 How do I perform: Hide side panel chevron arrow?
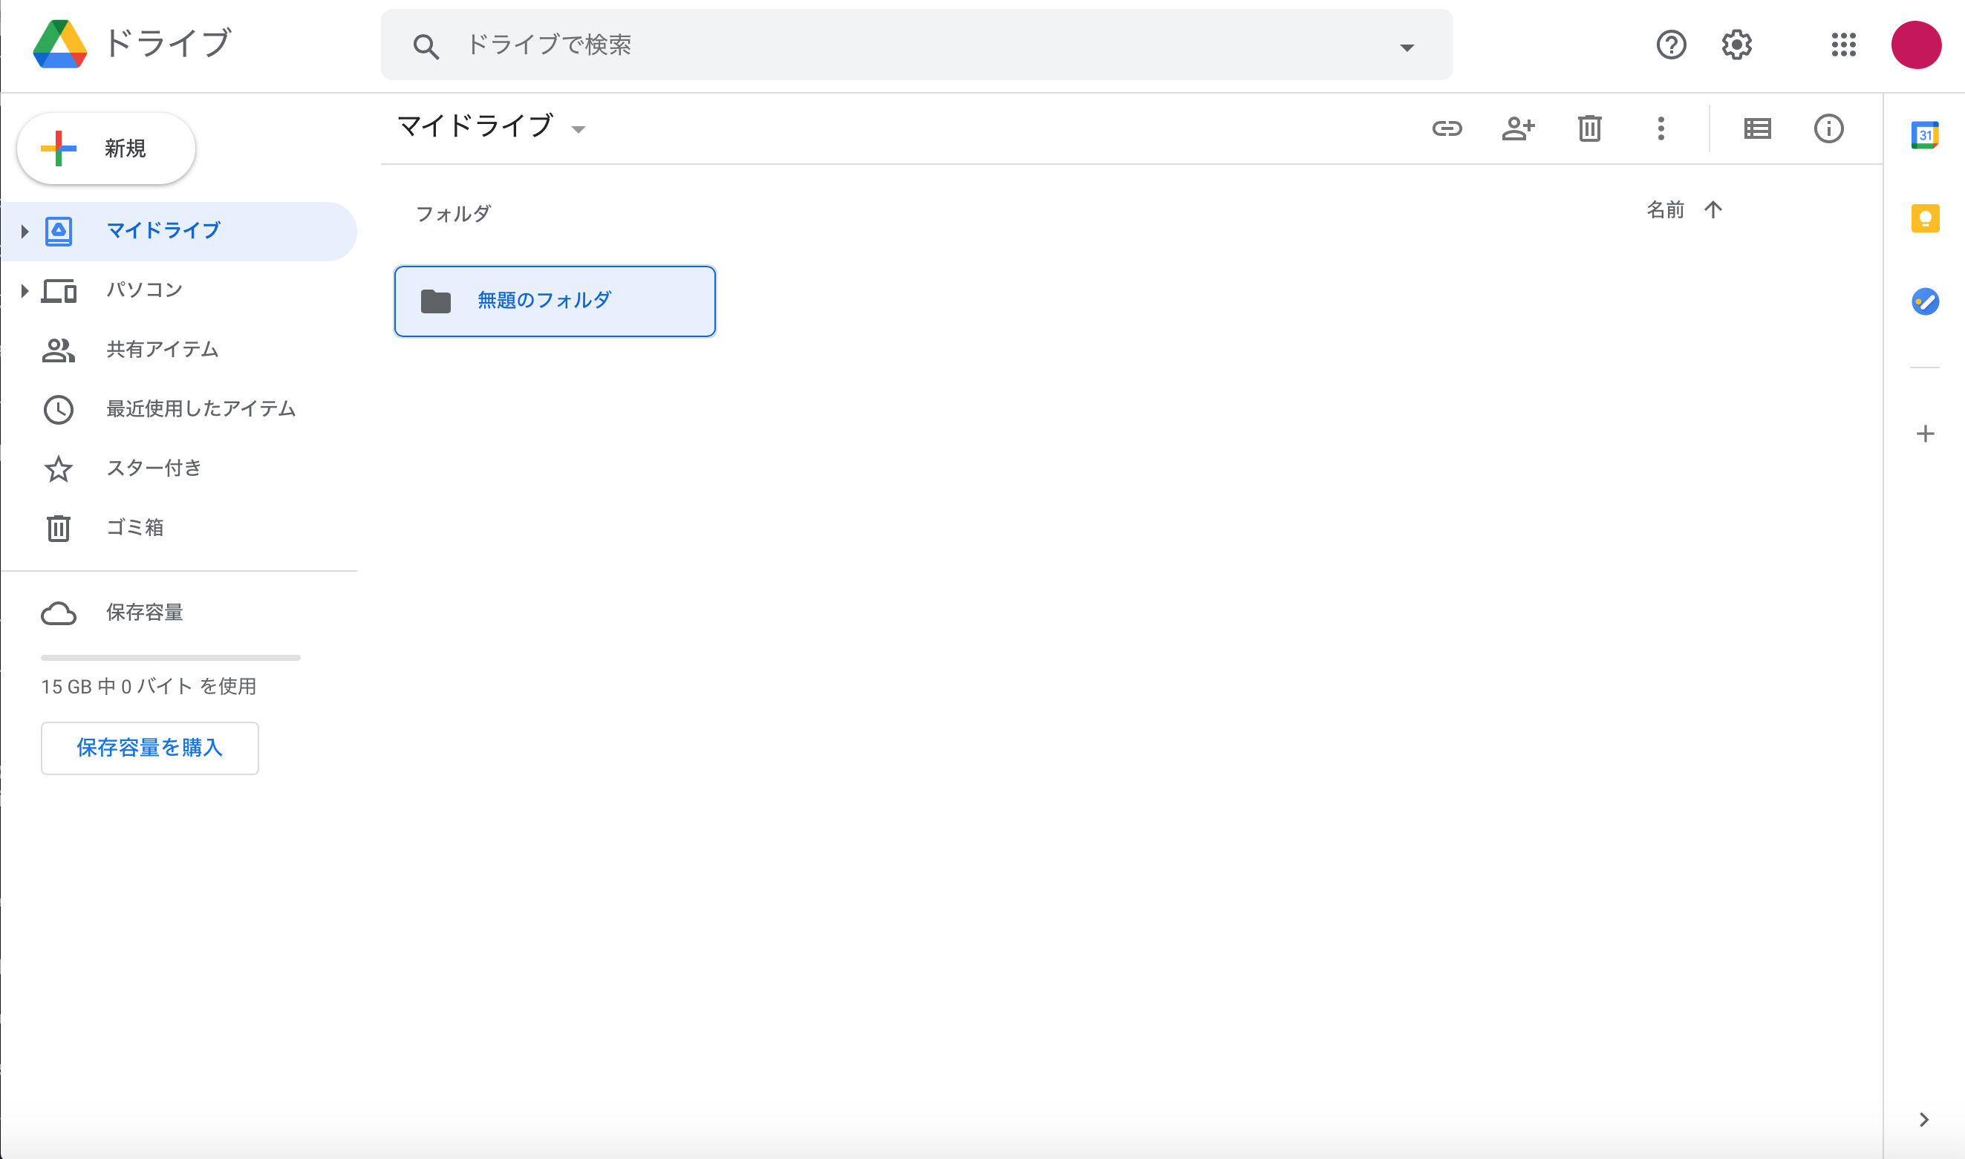click(x=1923, y=1120)
